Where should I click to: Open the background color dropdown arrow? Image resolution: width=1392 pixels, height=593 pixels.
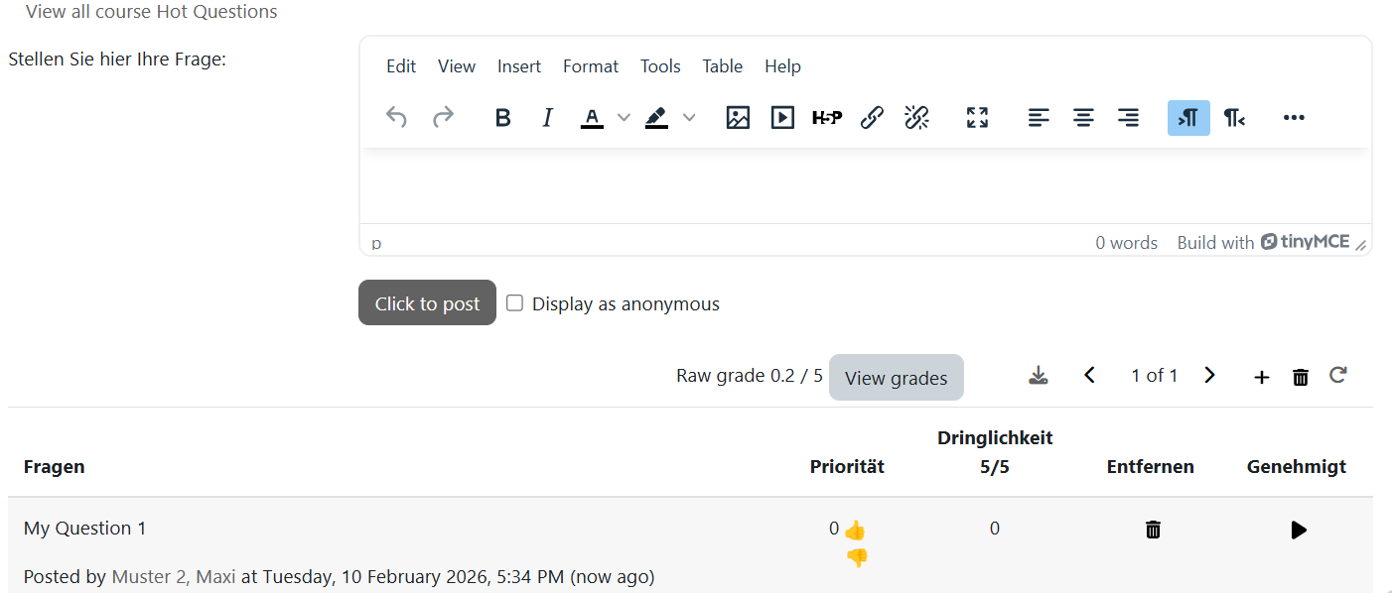[689, 118]
